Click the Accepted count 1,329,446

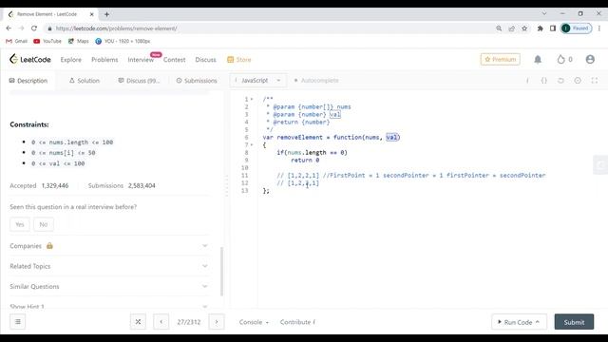(x=55, y=186)
